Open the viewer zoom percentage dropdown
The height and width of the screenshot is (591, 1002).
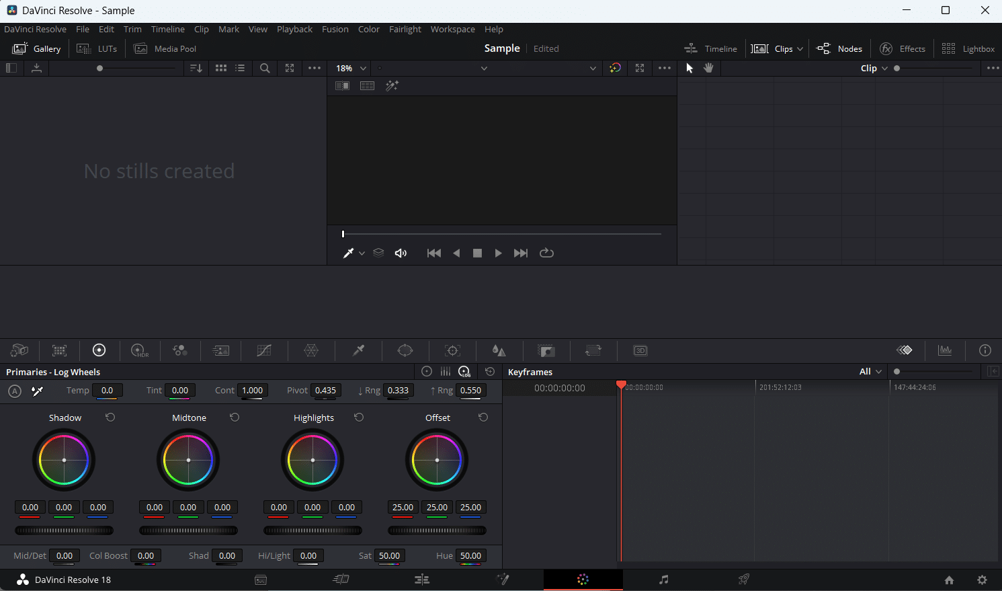point(349,68)
